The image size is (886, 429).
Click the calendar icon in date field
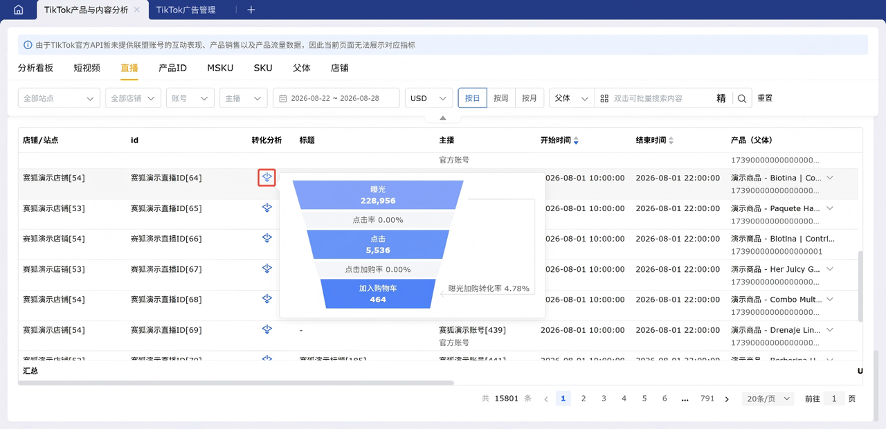(x=283, y=98)
